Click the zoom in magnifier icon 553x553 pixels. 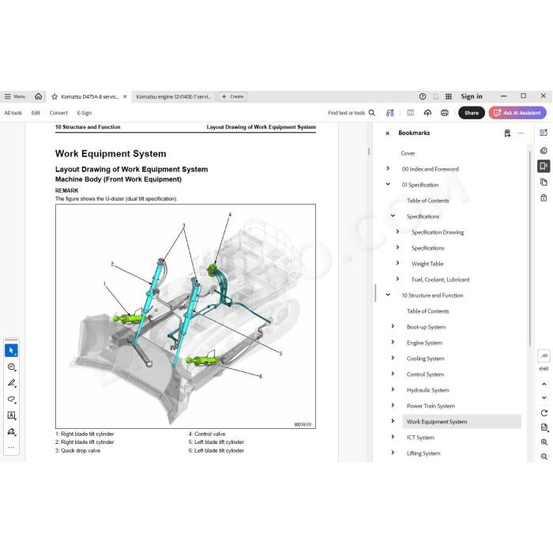coord(544,442)
